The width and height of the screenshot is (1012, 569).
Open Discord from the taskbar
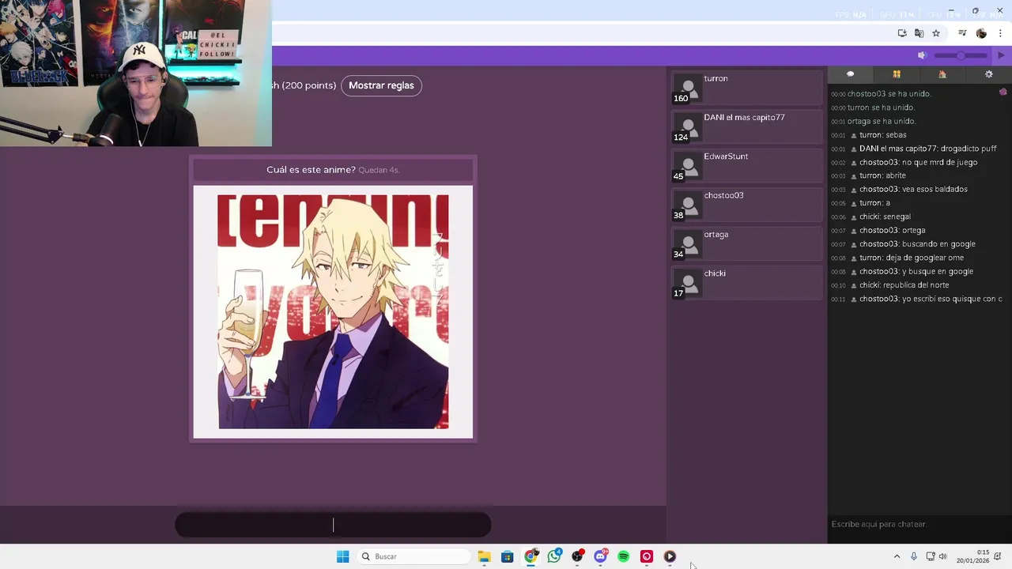(600, 556)
